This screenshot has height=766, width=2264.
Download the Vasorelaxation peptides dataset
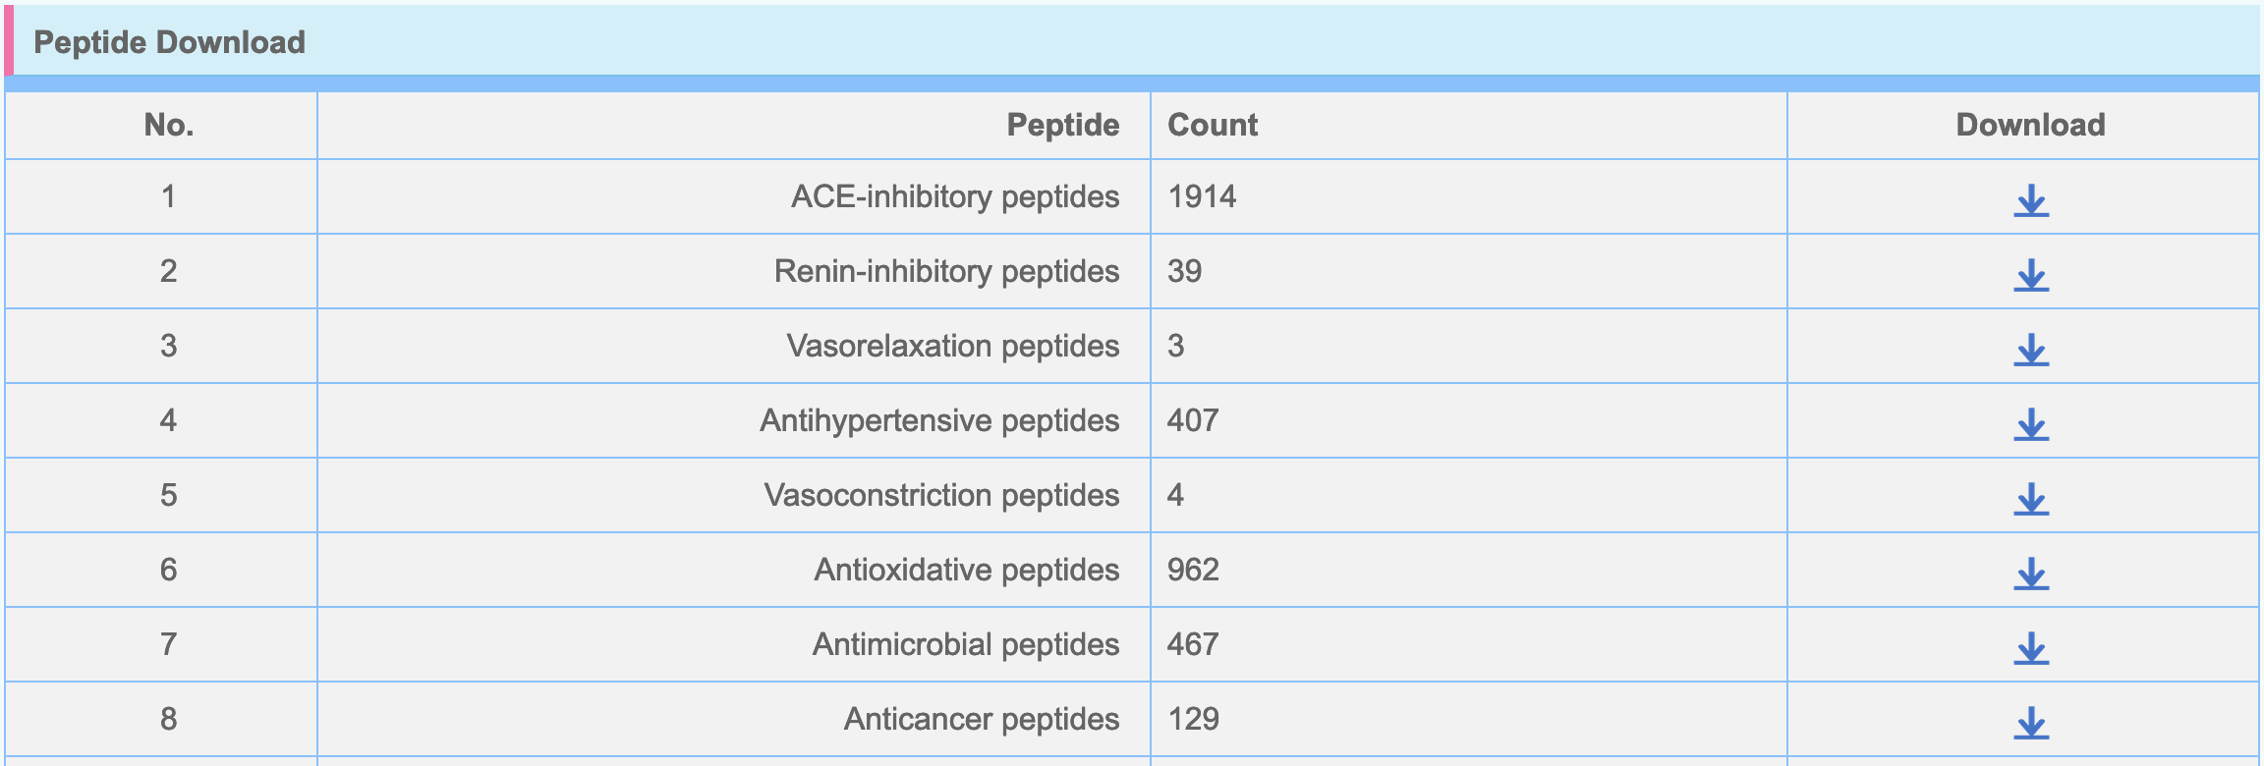coord(2031,350)
